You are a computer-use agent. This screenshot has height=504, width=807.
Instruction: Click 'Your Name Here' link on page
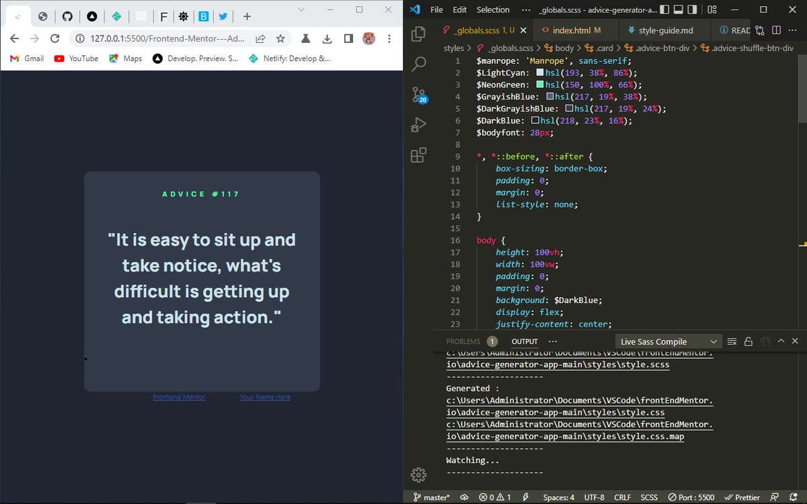(265, 397)
